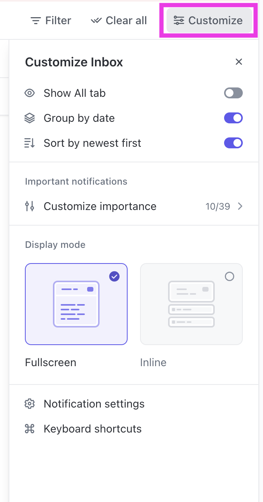Turn off Sort by newest first
This screenshot has height=502, width=263.
pos(233,143)
